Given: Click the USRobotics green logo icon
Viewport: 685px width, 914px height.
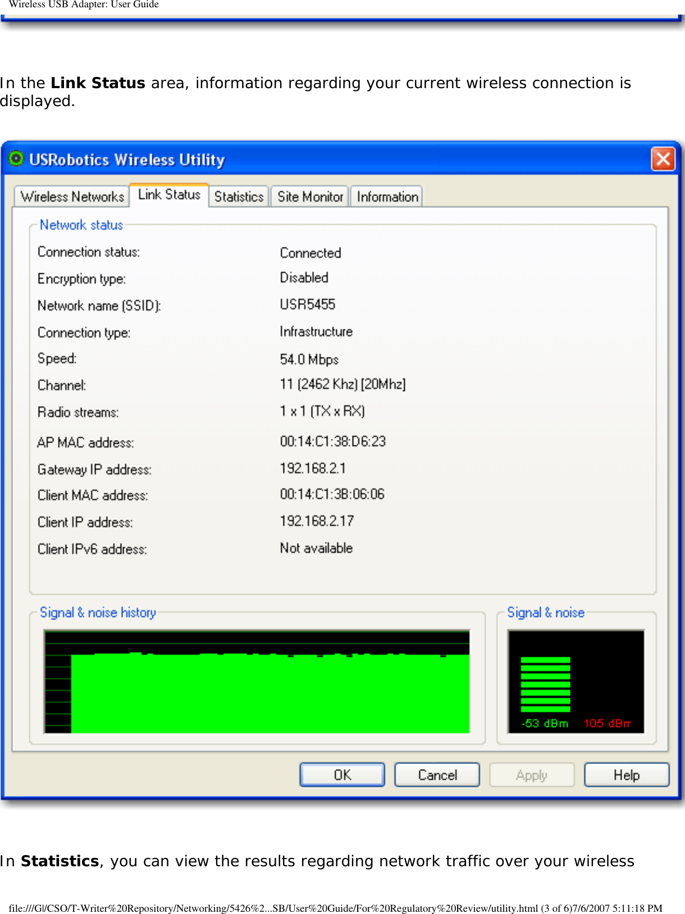Looking at the screenshot, I should pyautogui.click(x=16, y=159).
